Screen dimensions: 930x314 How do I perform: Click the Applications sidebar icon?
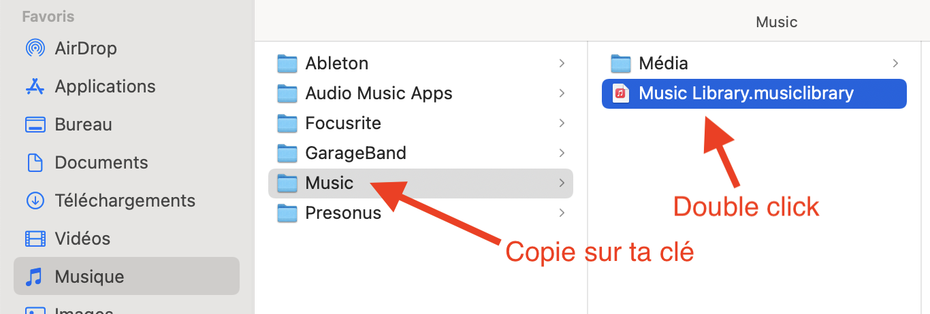35,87
